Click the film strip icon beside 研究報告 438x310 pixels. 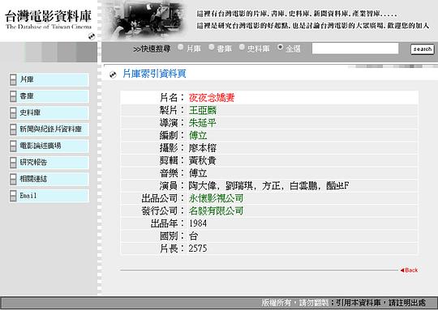coord(13,163)
